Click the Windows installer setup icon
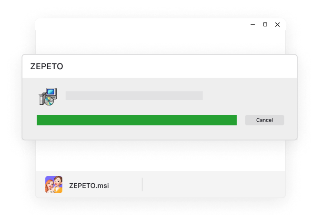Viewport: 312px width, 219px height. (x=48, y=96)
